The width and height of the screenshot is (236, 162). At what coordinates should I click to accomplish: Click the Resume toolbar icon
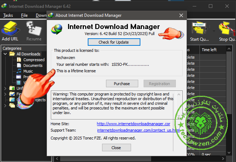[34, 31]
